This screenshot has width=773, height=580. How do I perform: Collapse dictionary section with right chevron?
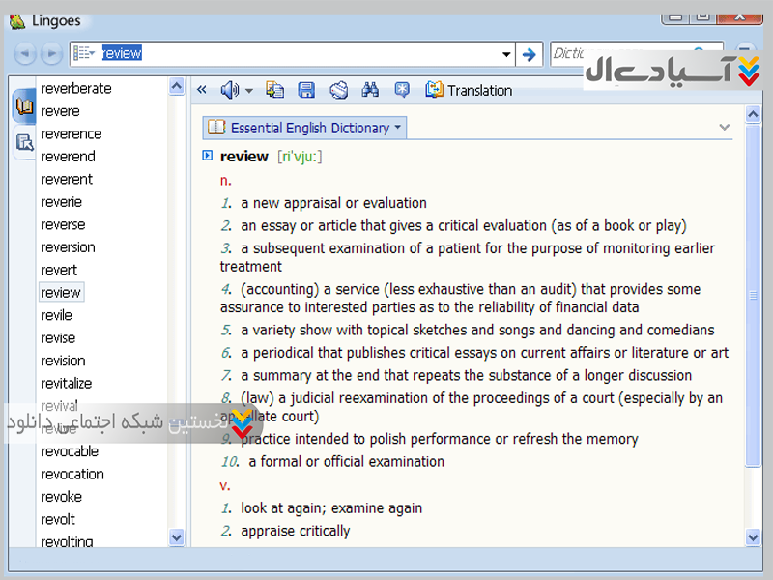tap(724, 128)
